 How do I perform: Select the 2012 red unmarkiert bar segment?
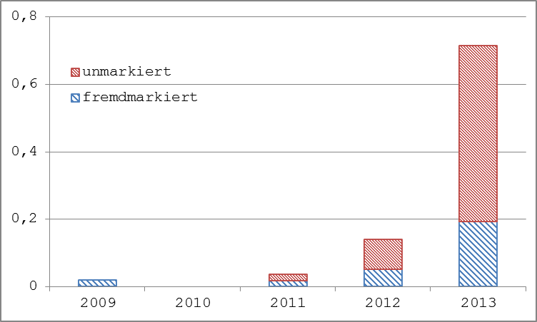point(383,254)
